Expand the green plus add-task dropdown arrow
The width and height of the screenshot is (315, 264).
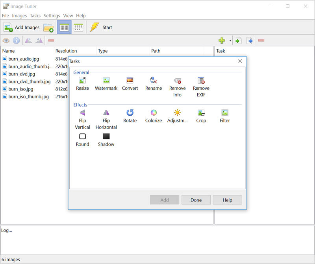click(230, 41)
